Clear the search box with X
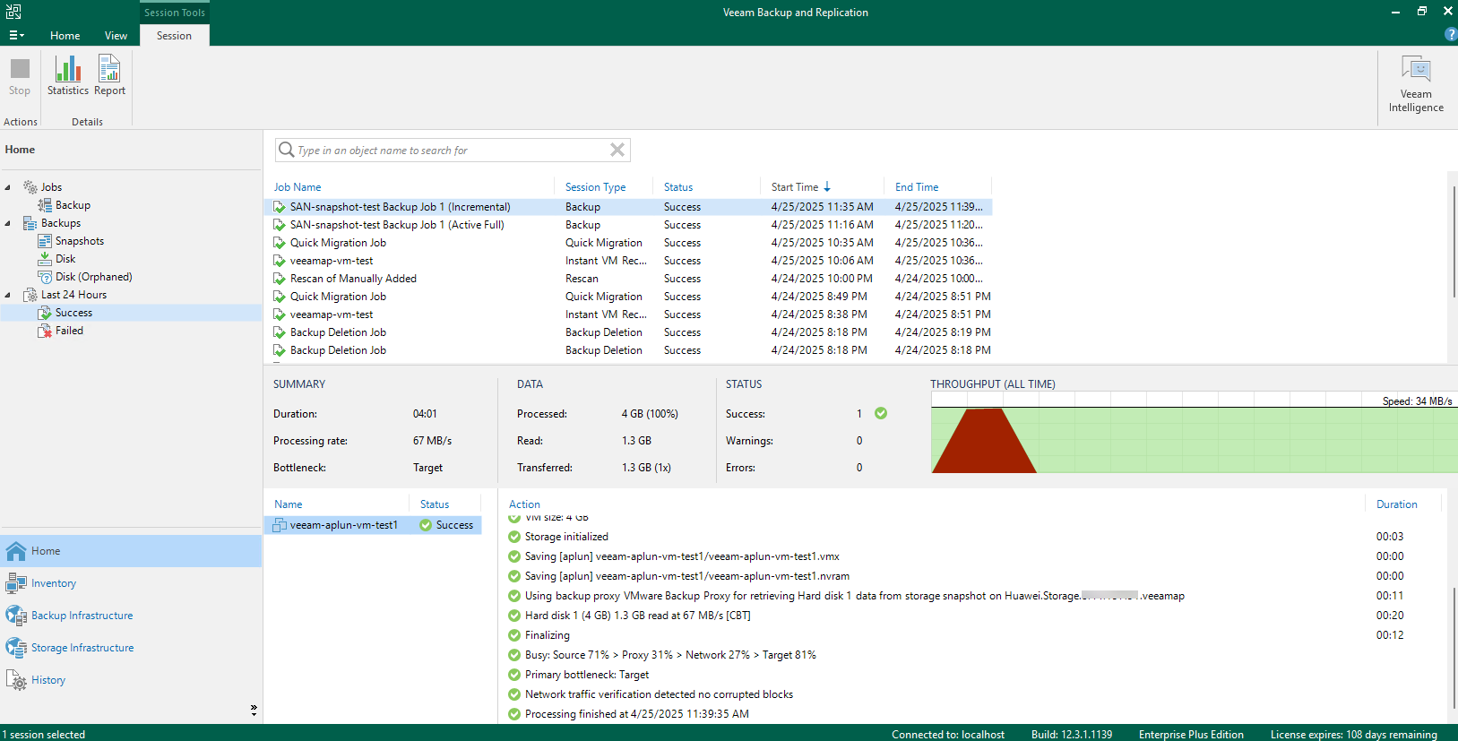 point(617,150)
